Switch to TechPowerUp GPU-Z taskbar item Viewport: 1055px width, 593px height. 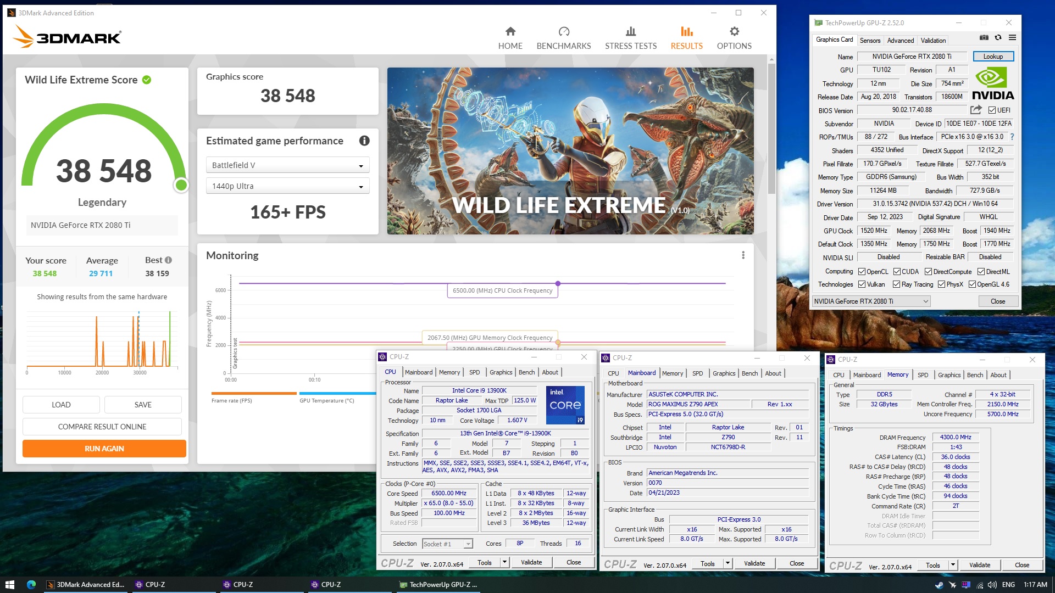click(438, 585)
